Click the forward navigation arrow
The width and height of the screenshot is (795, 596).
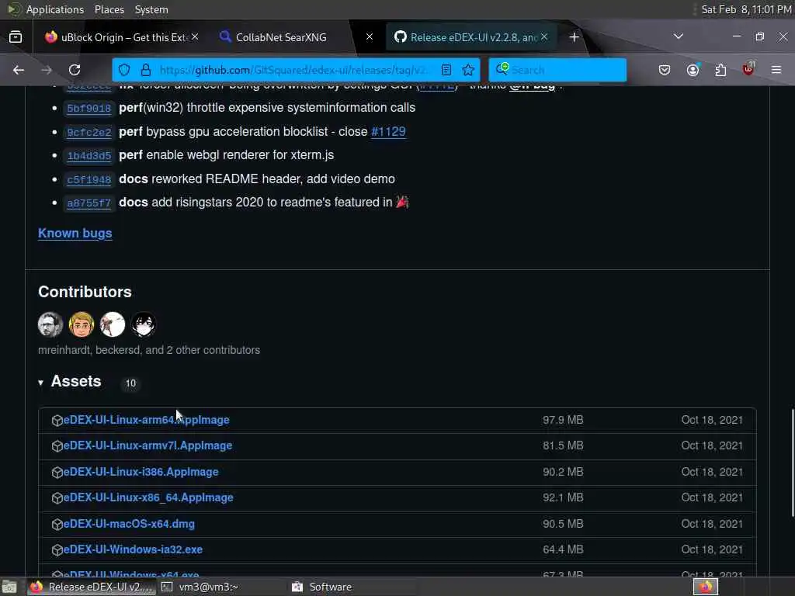point(46,70)
